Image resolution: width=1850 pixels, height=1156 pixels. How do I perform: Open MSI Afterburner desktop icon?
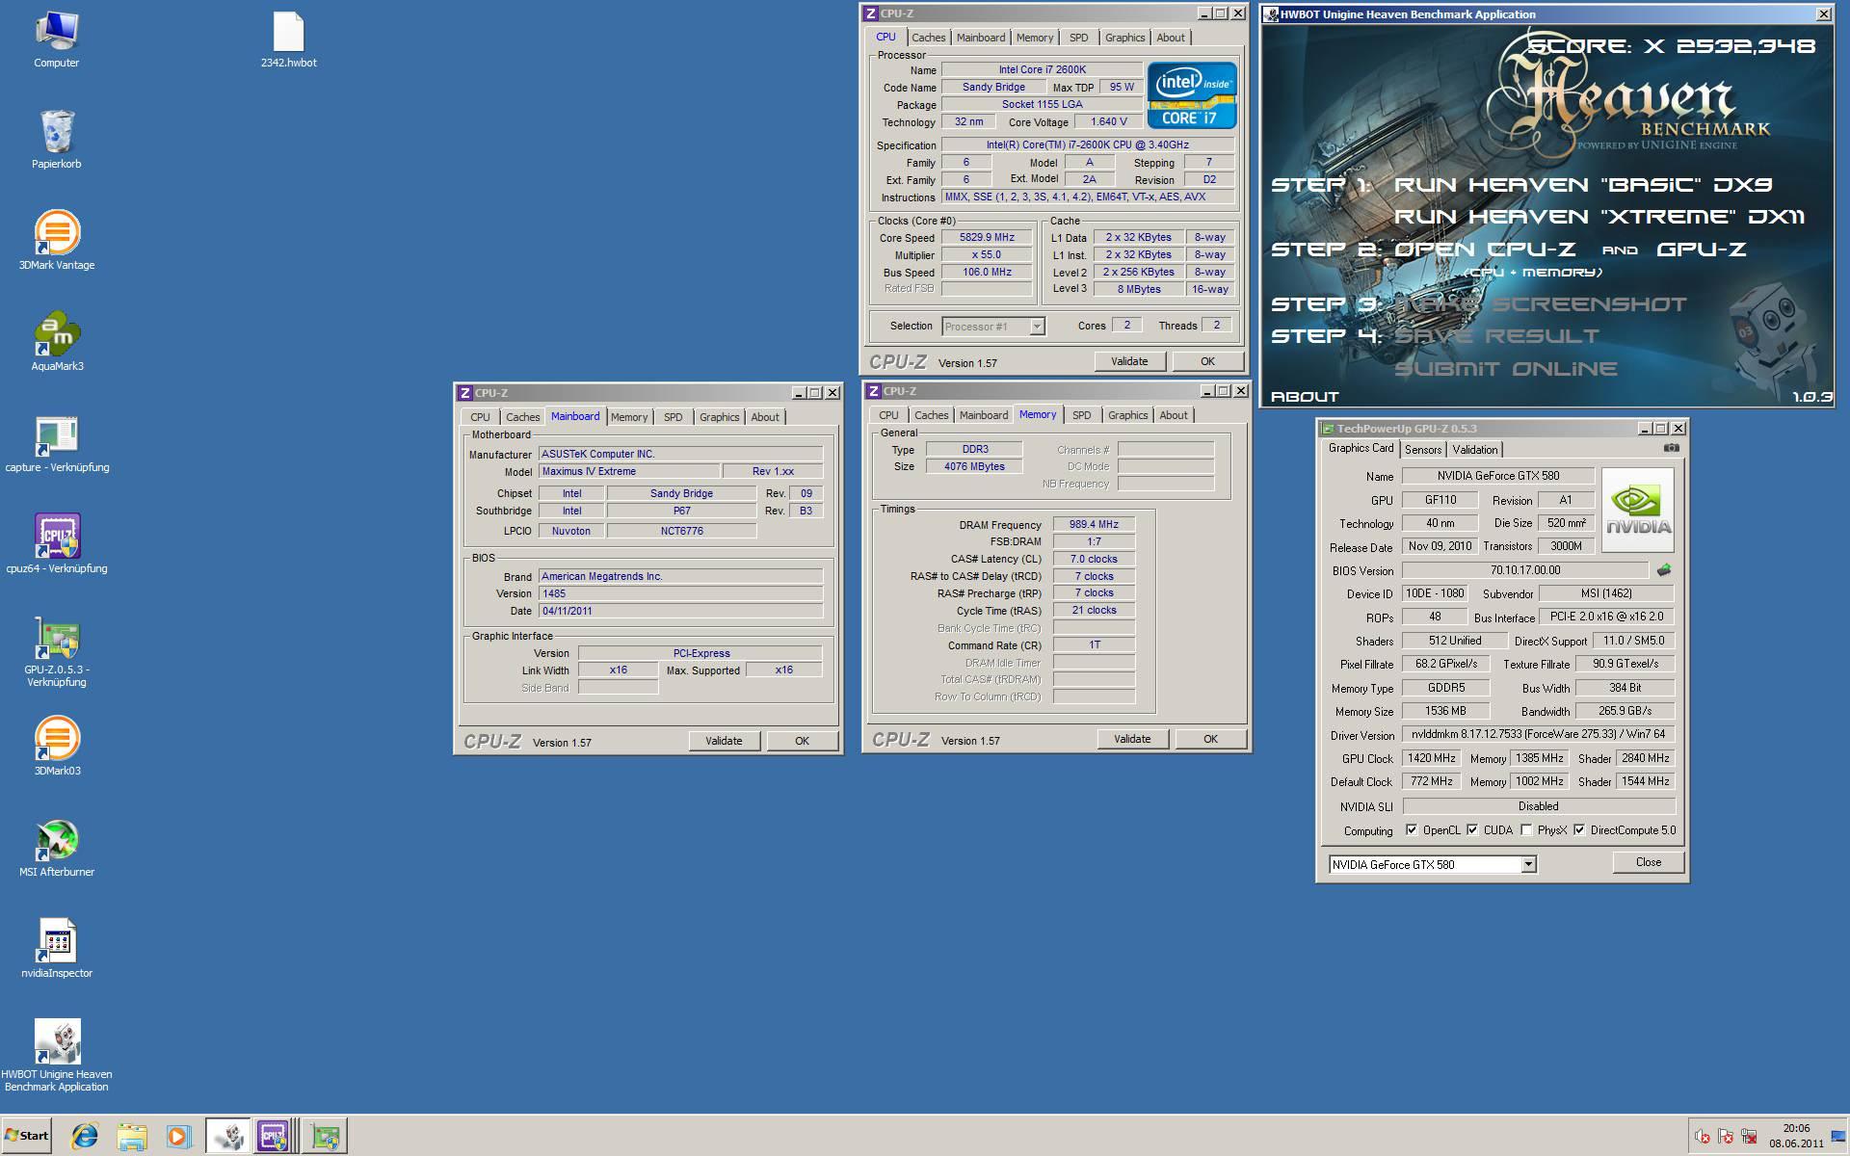pos(57,848)
